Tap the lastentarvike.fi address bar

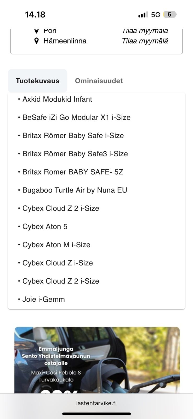tap(96, 403)
